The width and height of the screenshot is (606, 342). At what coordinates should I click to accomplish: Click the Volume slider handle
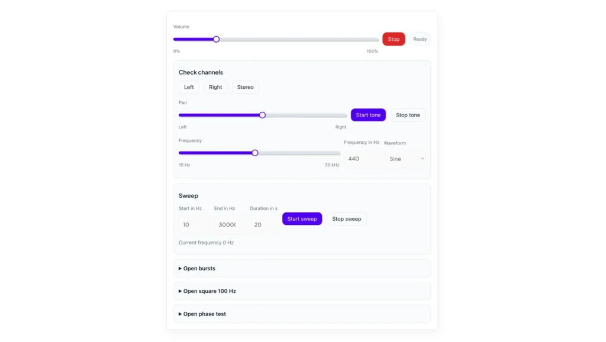216,39
